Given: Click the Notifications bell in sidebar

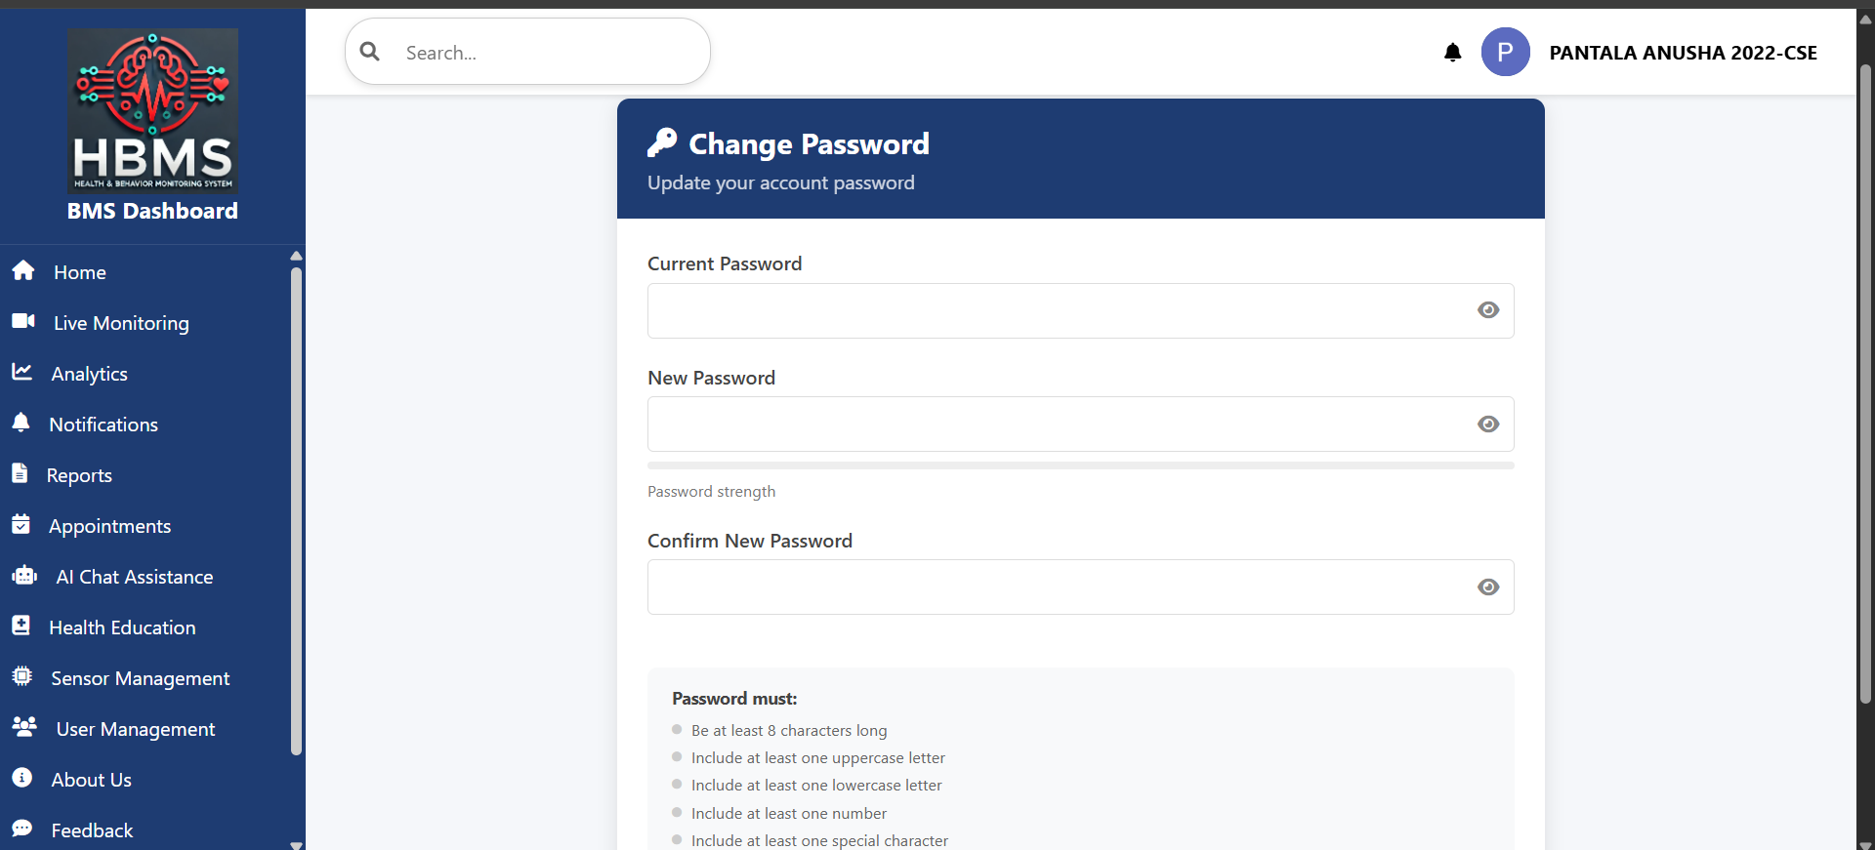Looking at the screenshot, I should [x=21, y=423].
